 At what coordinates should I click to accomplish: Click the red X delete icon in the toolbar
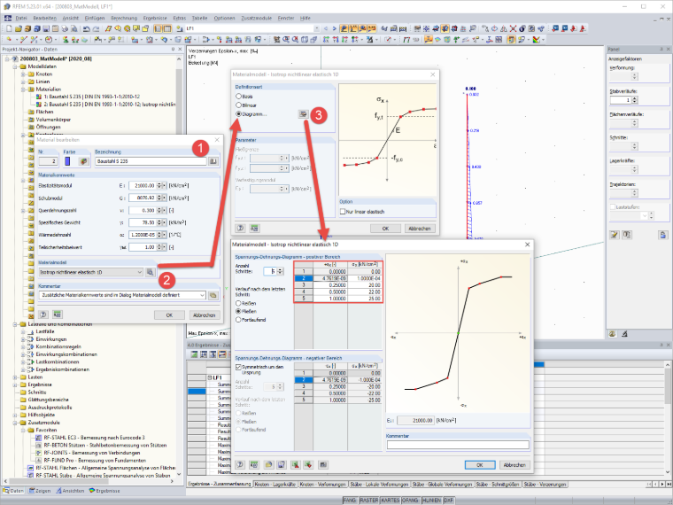pos(513,28)
